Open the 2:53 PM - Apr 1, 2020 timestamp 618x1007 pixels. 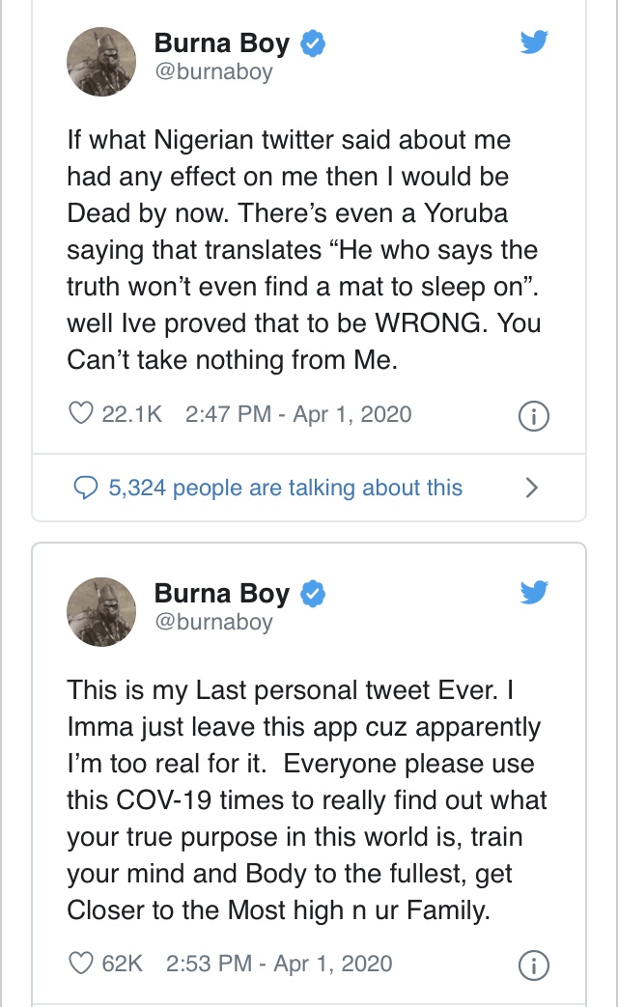pyautogui.click(x=279, y=963)
